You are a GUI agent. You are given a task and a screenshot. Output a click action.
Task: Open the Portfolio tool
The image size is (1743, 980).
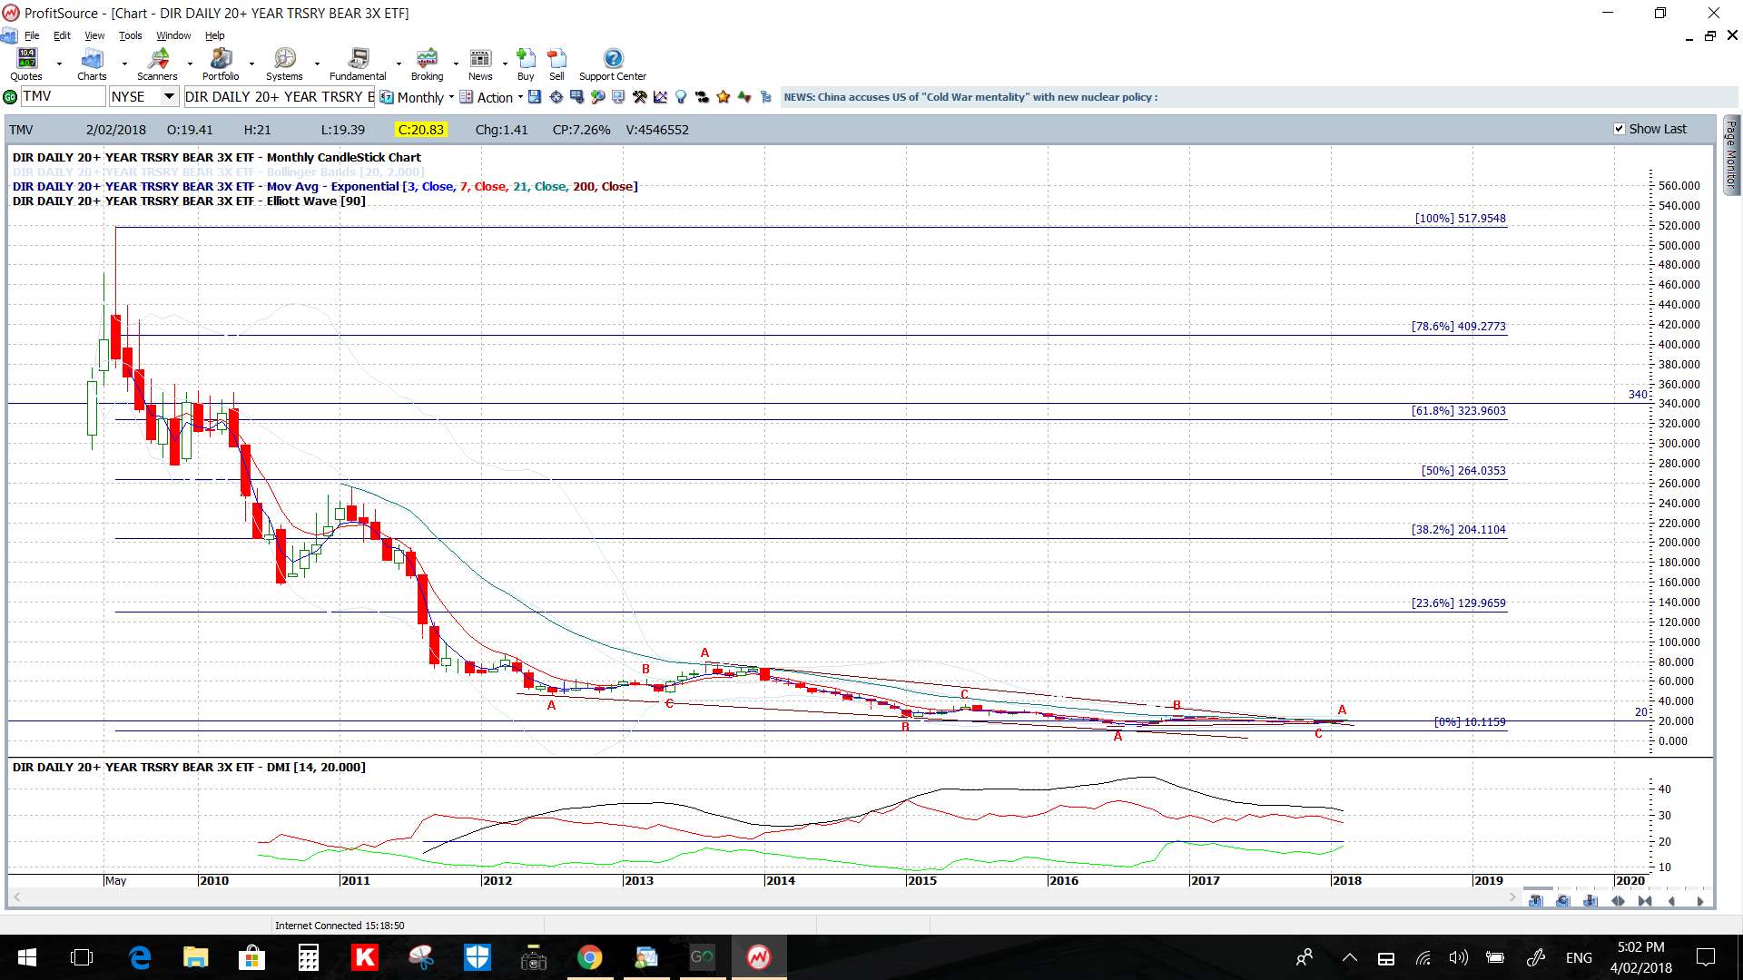[221, 64]
